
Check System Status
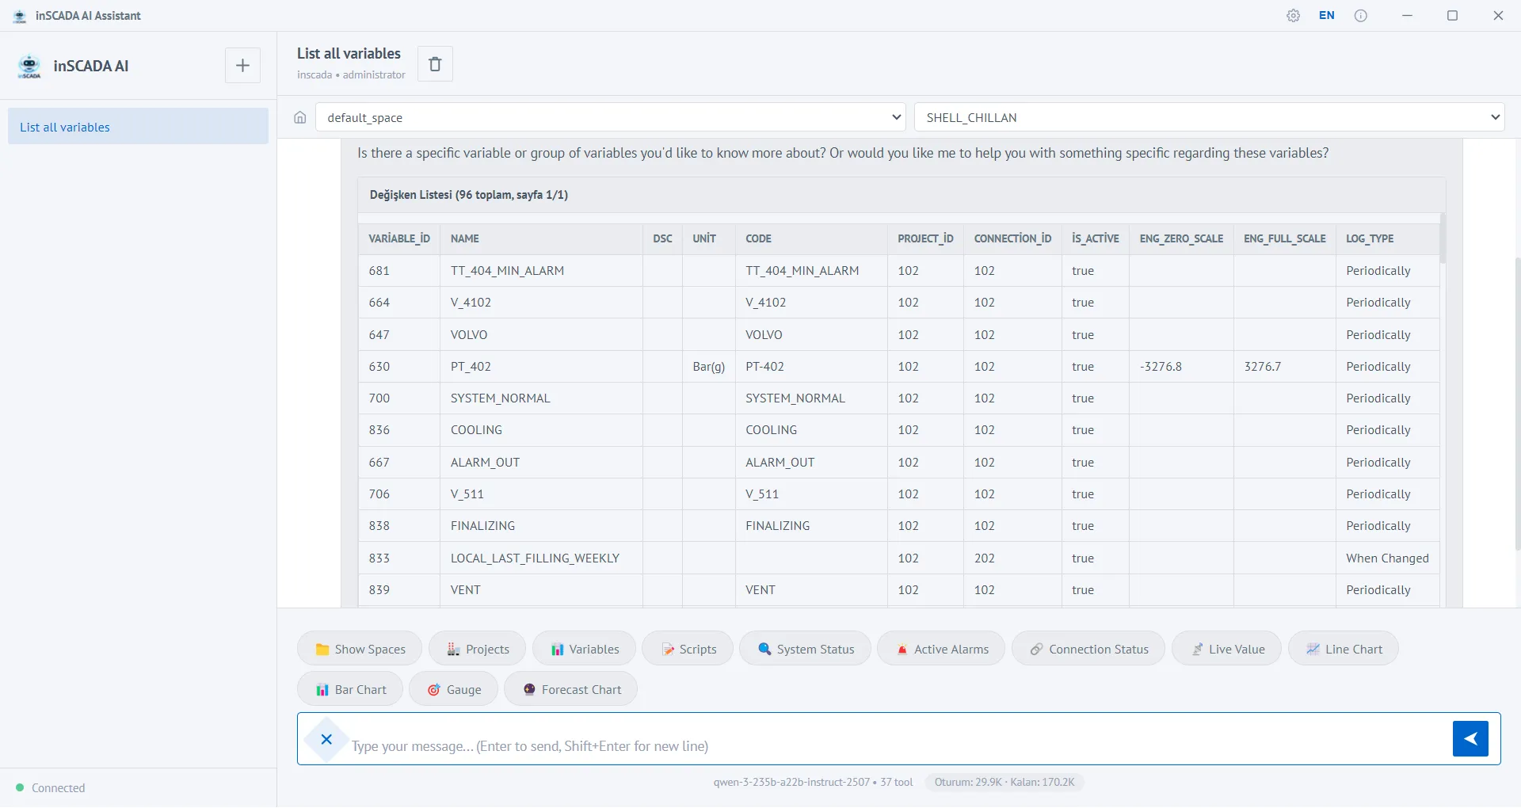click(x=805, y=648)
